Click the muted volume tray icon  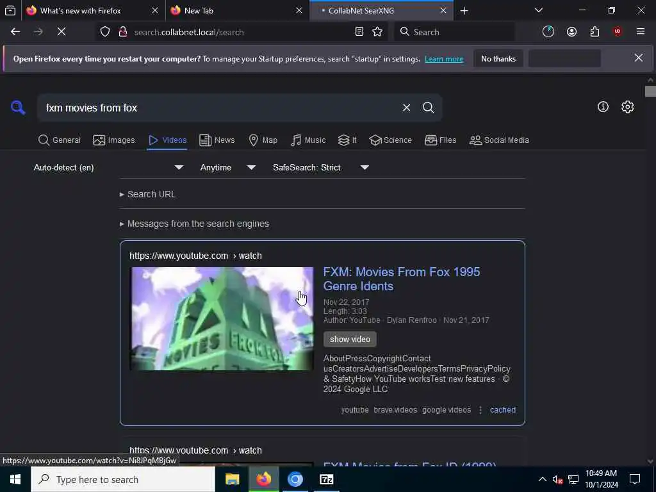click(557, 479)
